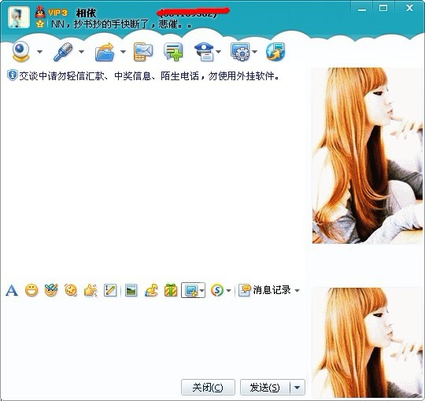Minimize the chat window
The width and height of the screenshot is (425, 401).
click(x=362, y=9)
